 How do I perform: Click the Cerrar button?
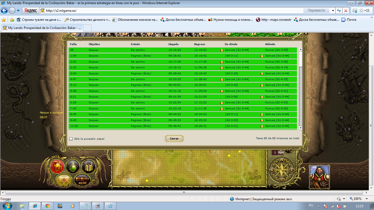click(174, 139)
